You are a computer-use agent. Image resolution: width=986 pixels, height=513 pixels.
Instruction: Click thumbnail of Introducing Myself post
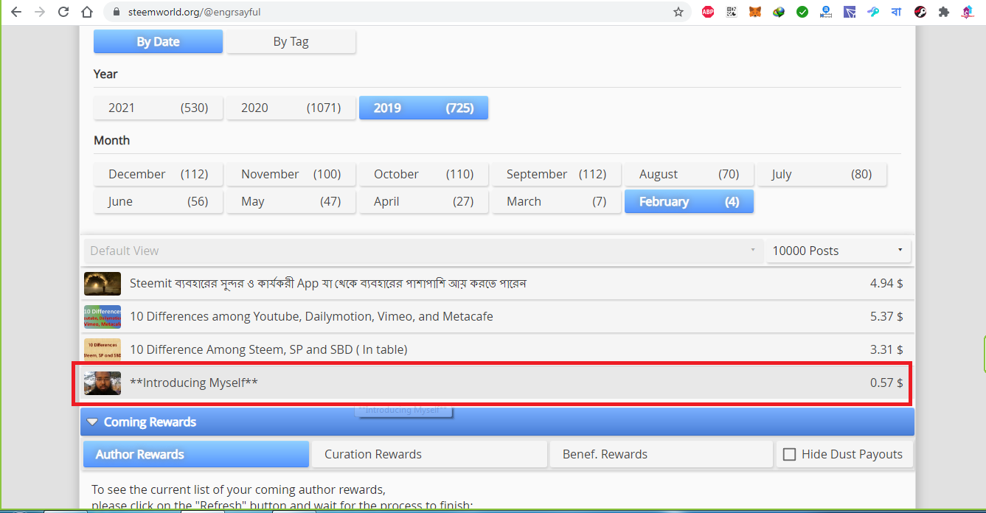pyautogui.click(x=103, y=383)
